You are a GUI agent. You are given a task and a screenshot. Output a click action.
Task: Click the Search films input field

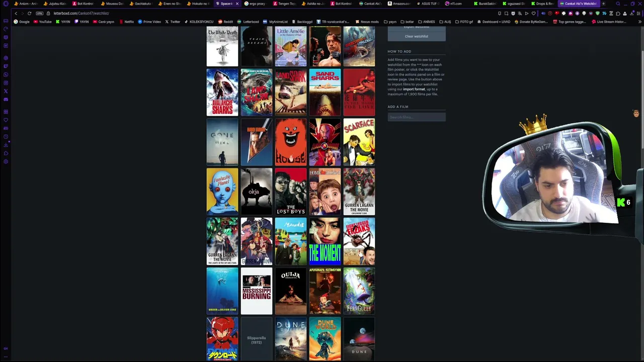click(417, 117)
